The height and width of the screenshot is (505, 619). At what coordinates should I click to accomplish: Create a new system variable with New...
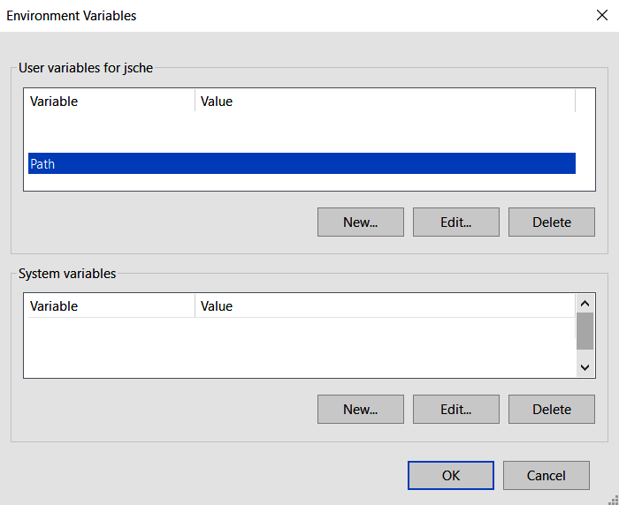360,410
